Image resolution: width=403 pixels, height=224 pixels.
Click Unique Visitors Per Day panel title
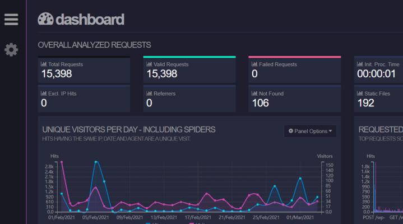point(129,129)
